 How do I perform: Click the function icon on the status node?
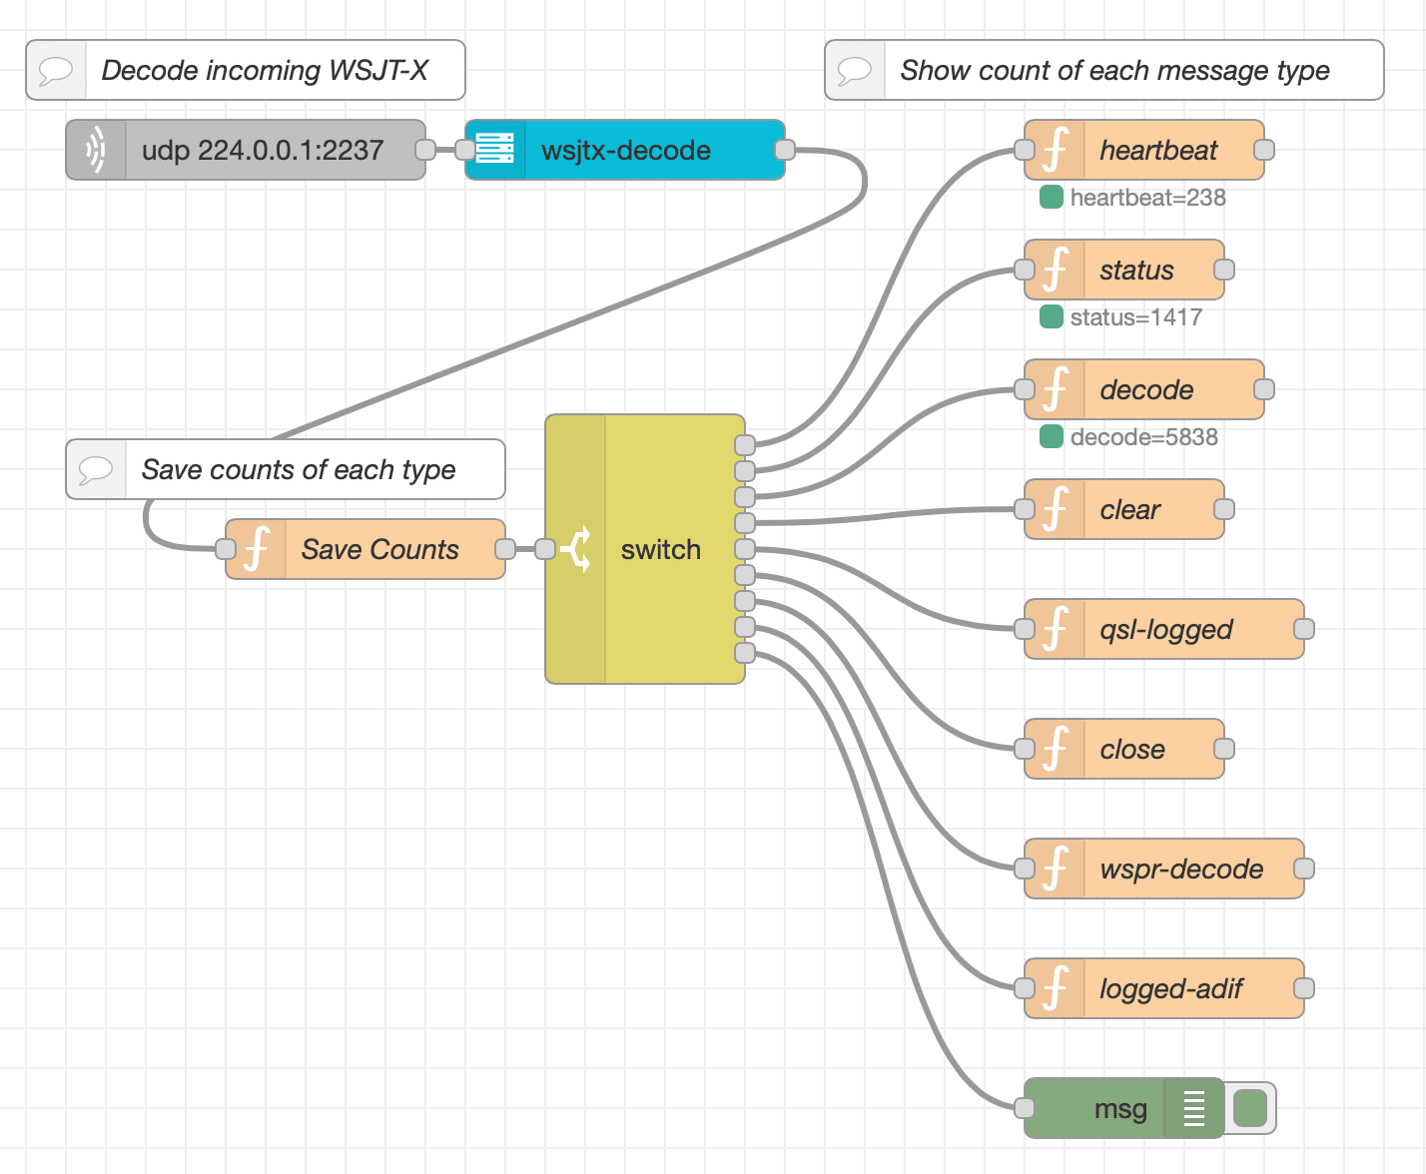pos(1054,270)
